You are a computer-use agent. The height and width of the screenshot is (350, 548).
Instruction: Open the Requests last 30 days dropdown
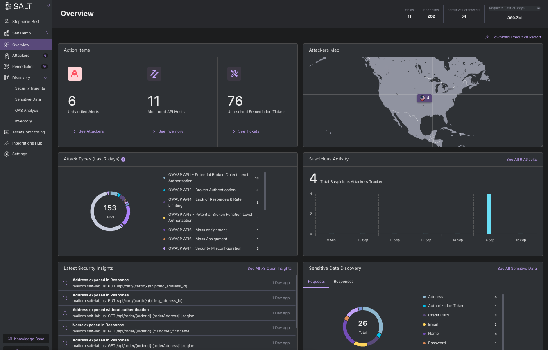(x=538, y=8)
